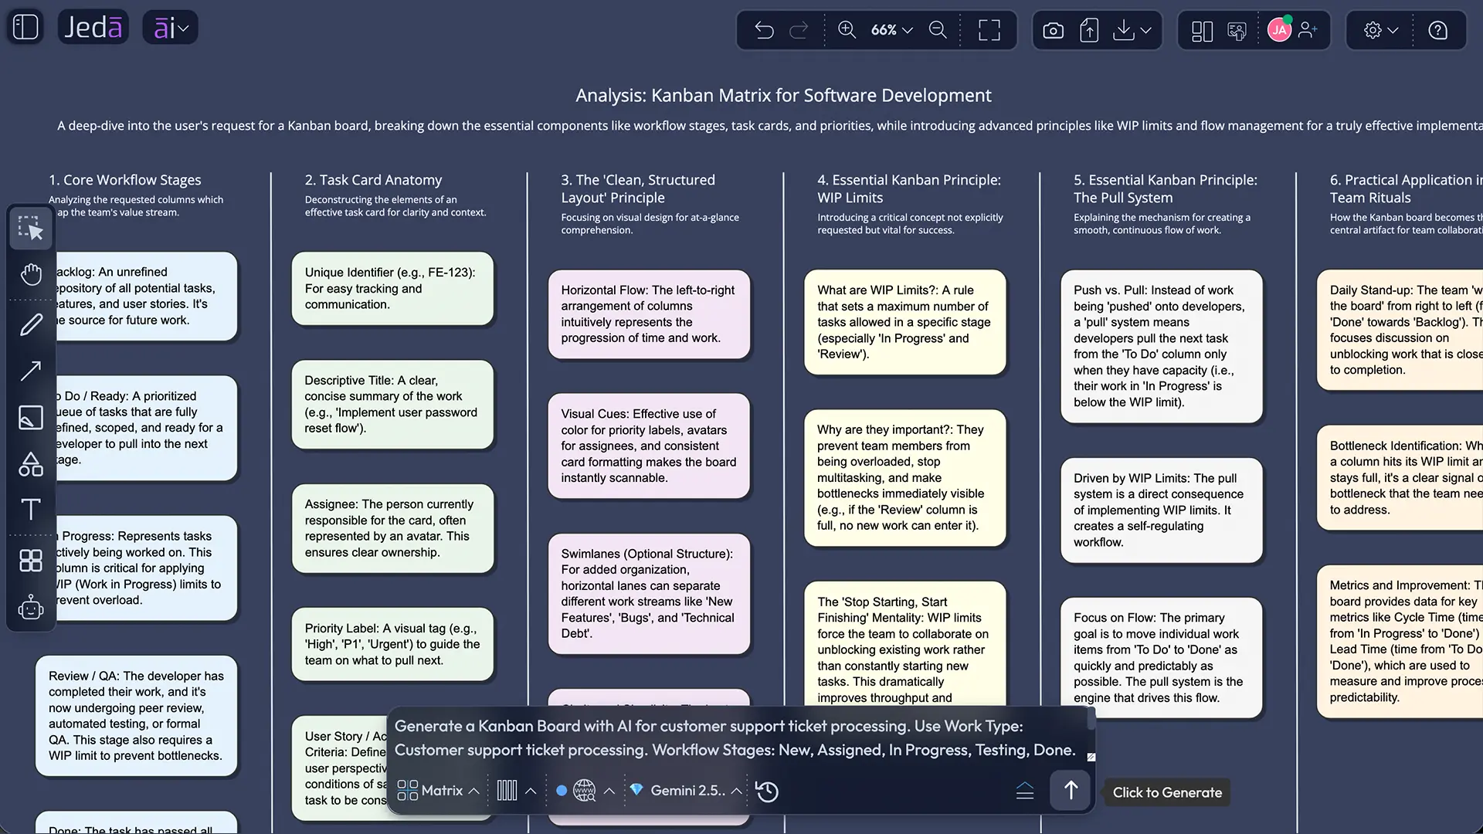Screen dimensions: 1483x834
Task: Expand the web search options chevron
Action: 609,791
